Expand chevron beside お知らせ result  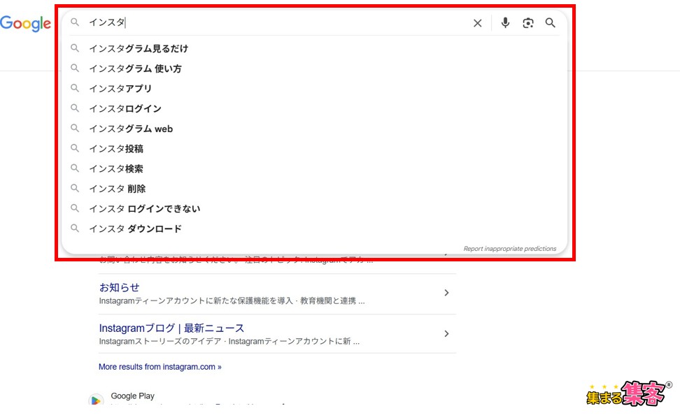click(446, 293)
